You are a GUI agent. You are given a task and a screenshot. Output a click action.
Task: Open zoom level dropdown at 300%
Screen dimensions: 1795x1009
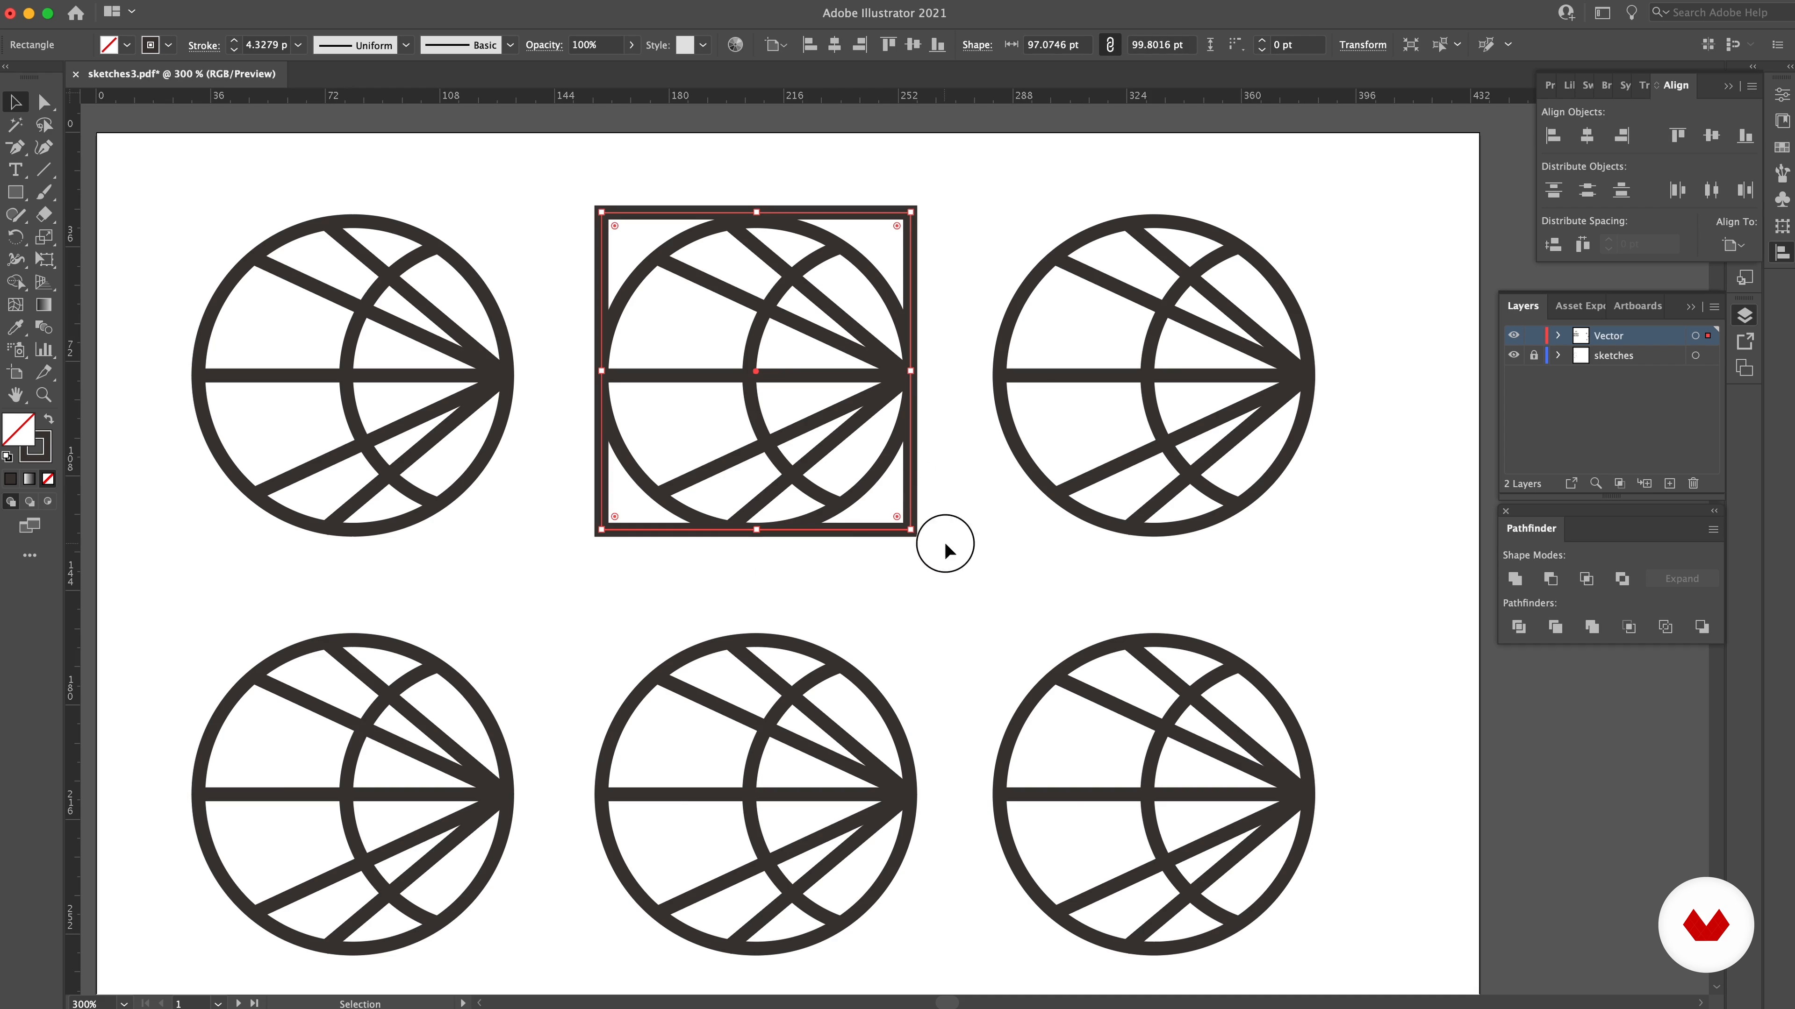click(x=124, y=1003)
